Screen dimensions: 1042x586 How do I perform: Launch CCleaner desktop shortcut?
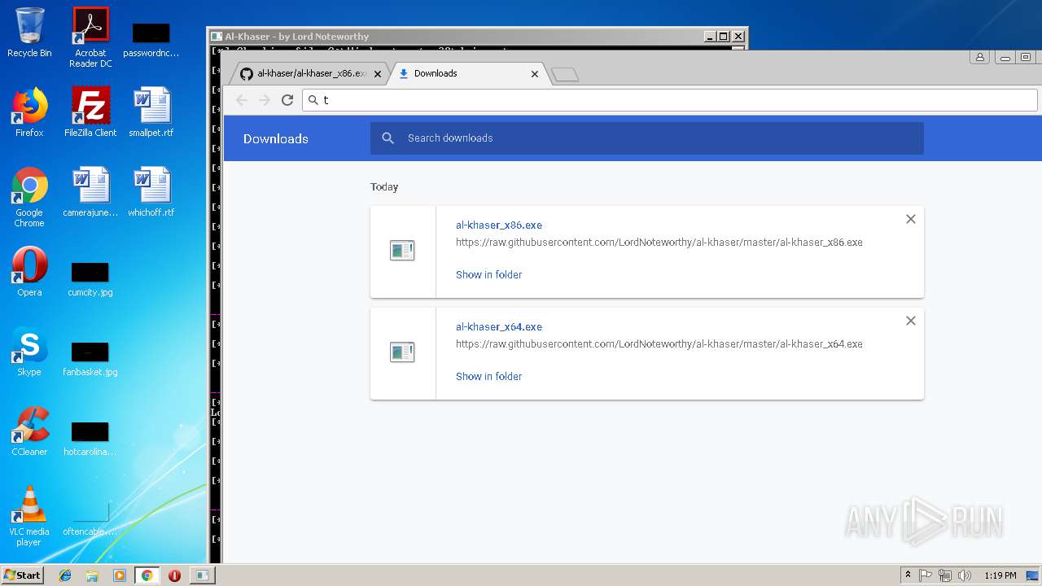point(29,431)
